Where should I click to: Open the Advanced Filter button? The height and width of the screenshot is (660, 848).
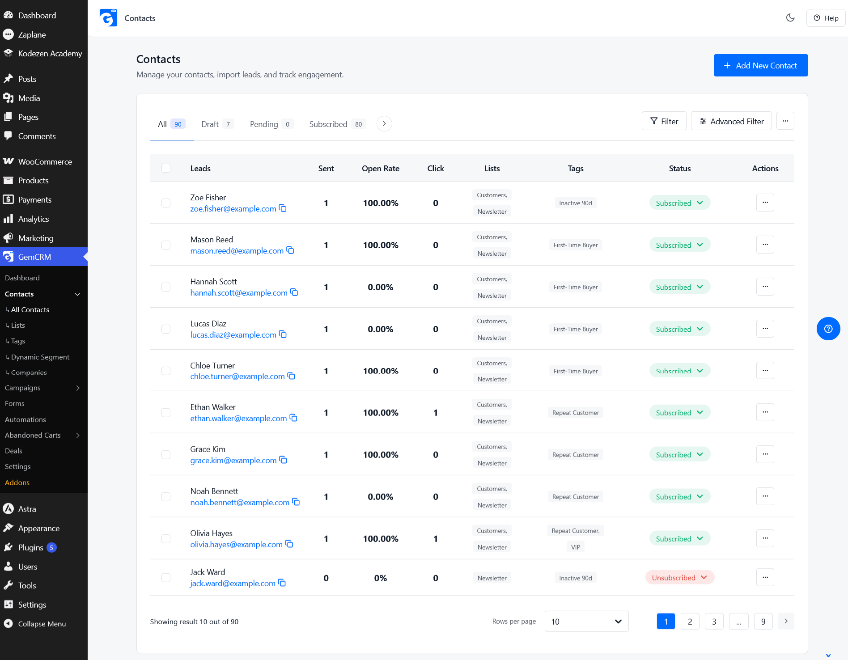point(731,121)
